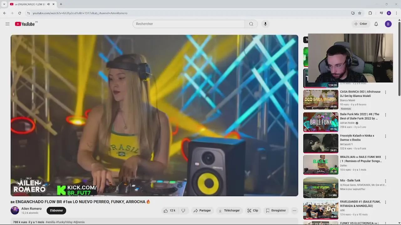Viewport: 401px width, 225px height.
Task: Subscribe with the S'abonner button
Action: click(56, 211)
